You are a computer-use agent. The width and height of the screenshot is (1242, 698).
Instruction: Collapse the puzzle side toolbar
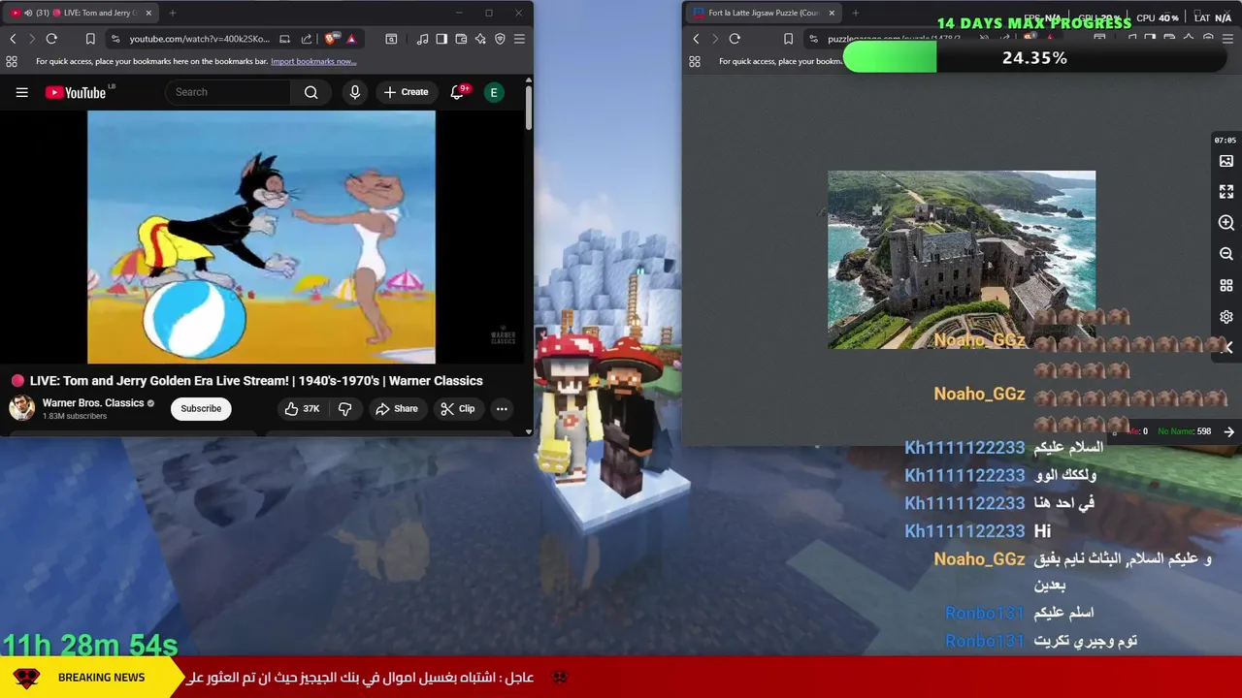coord(1228,347)
